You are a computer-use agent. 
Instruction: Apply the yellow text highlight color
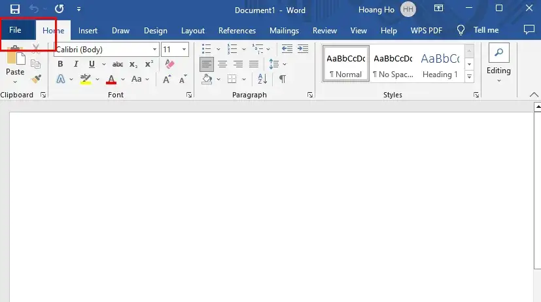(85, 79)
